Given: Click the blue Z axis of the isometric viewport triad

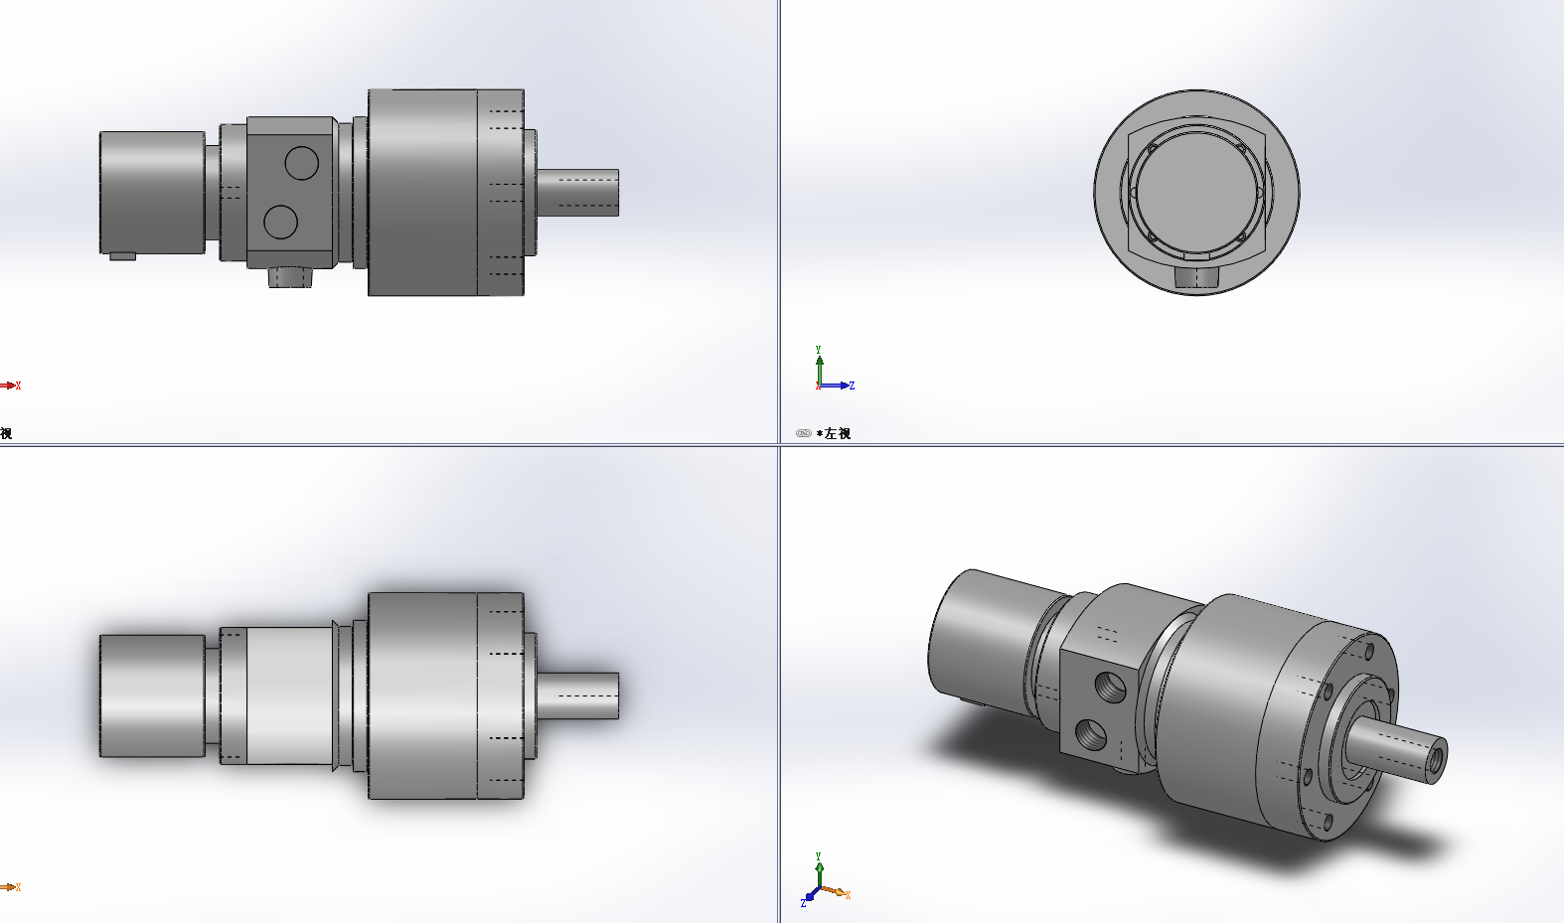Looking at the screenshot, I should click(808, 898).
